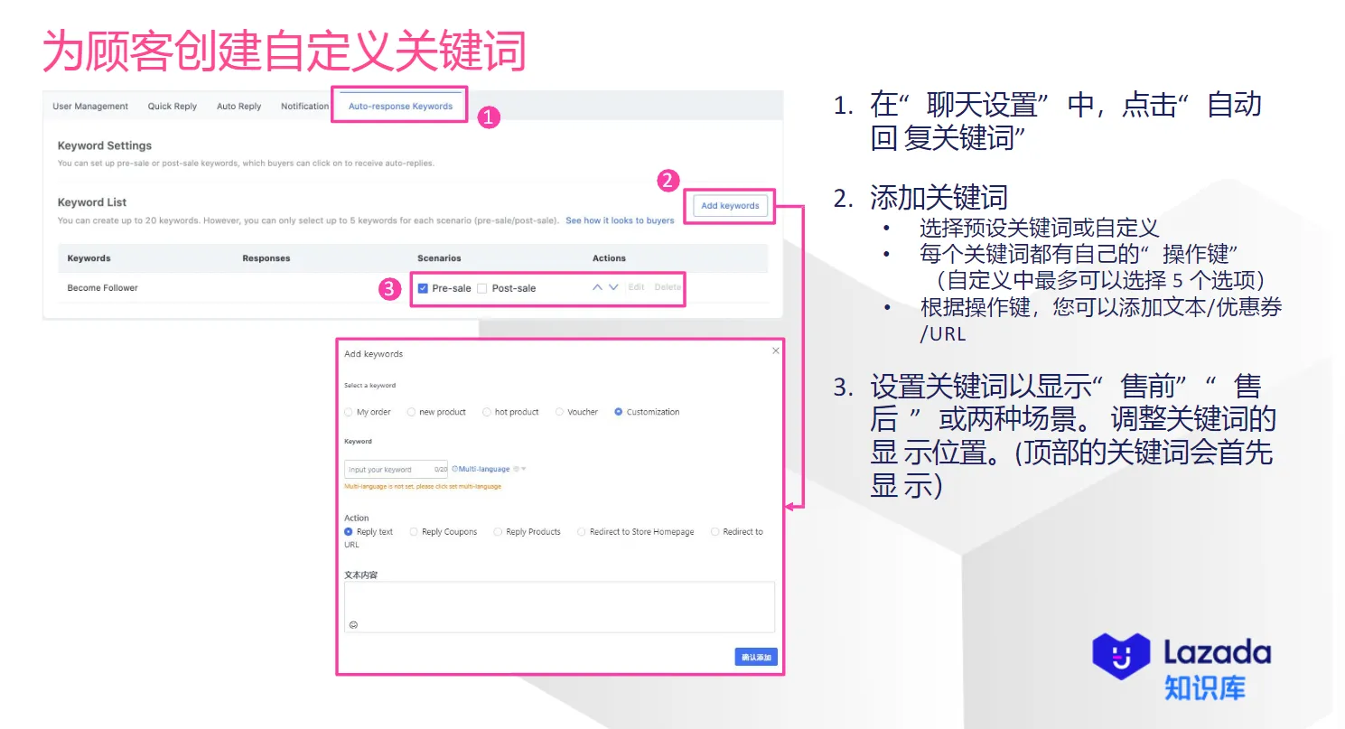Expand the Multi-language dropdown arrow

(x=522, y=469)
